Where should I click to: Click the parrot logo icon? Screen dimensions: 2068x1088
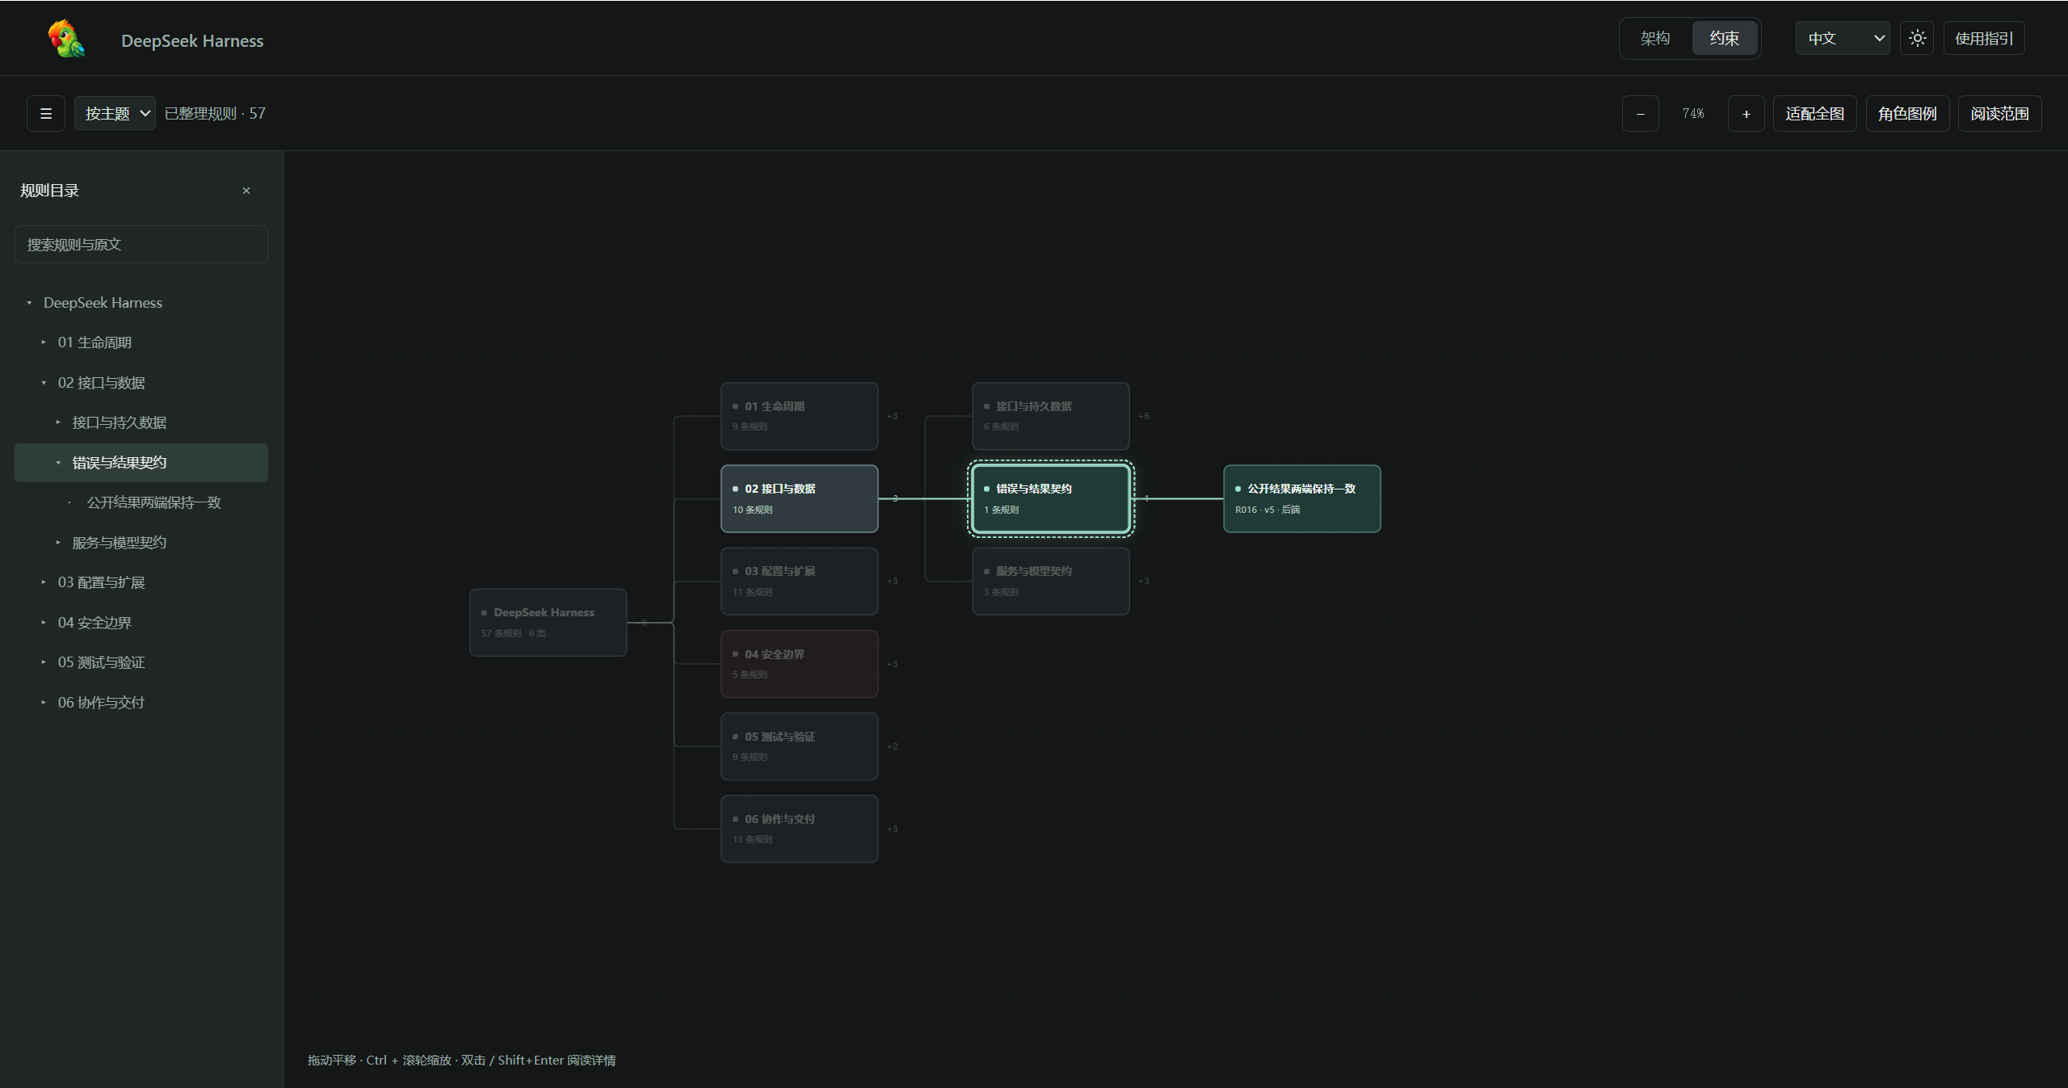point(67,39)
